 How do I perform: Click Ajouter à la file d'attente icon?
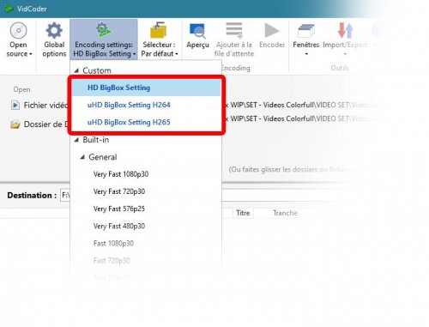pyautogui.click(x=234, y=30)
